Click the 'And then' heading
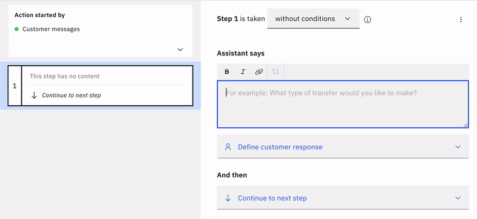The width and height of the screenshot is (477, 219). coord(232,176)
